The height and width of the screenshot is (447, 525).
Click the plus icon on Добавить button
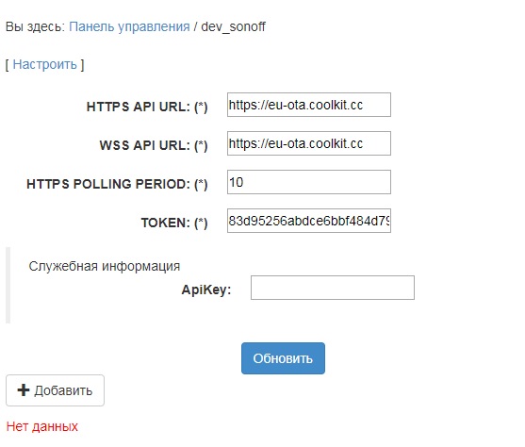[24, 390]
